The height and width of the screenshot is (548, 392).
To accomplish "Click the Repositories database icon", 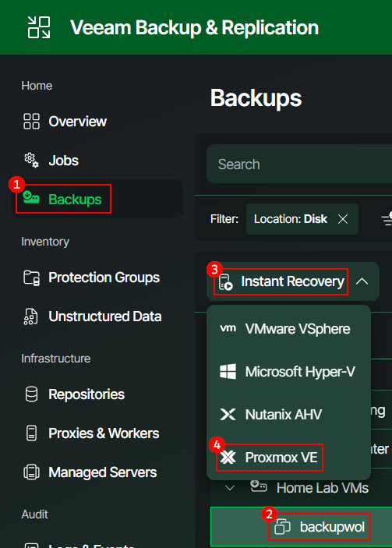I will tap(31, 394).
